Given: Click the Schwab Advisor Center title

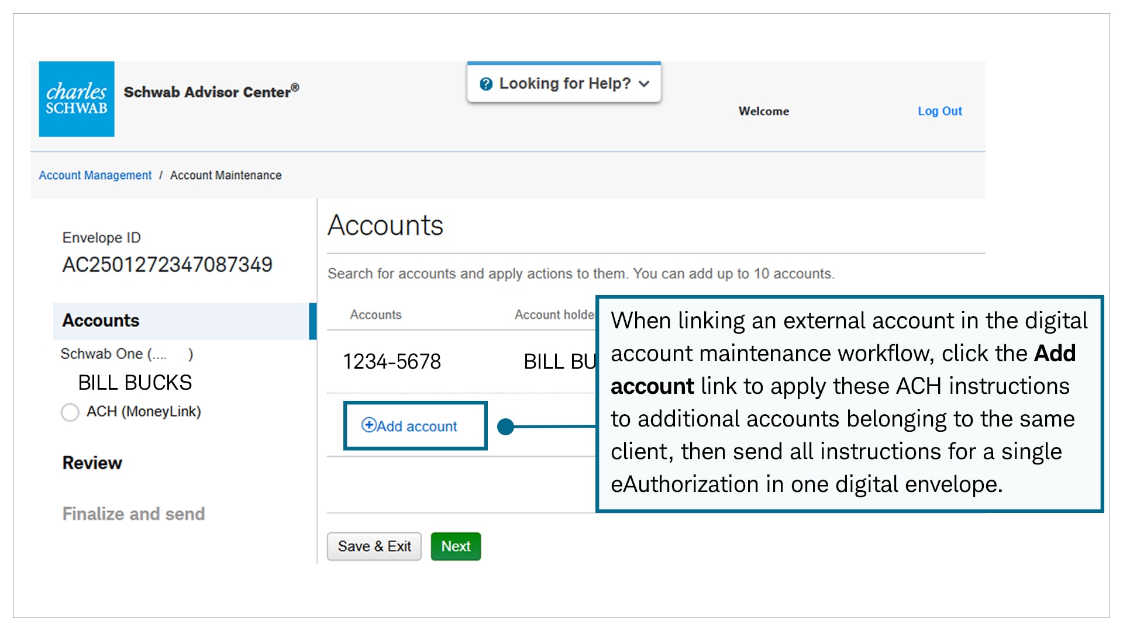Looking at the screenshot, I should pyautogui.click(x=211, y=91).
